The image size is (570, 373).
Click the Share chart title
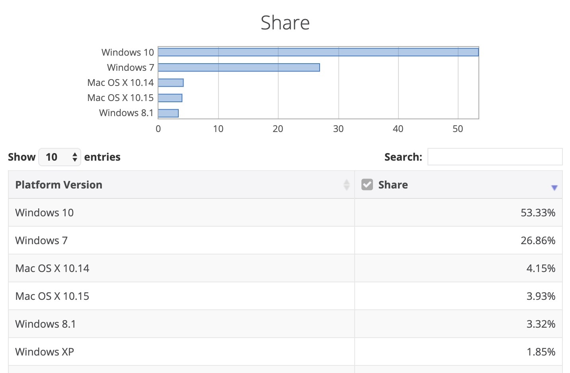[x=285, y=23]
